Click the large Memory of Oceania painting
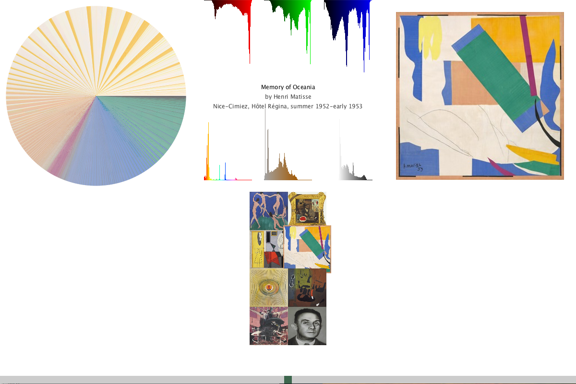 tap(480, 96)
